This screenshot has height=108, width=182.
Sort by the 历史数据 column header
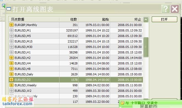point(34,19)
